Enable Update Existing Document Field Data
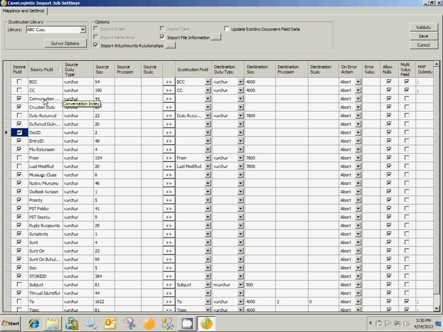Image resolution: width=443 pixels, height=332 pixels. click(227, 29)
